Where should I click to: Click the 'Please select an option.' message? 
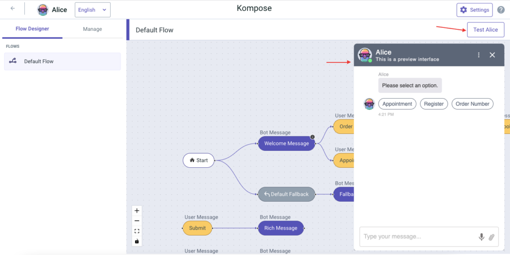coord(410,86)
